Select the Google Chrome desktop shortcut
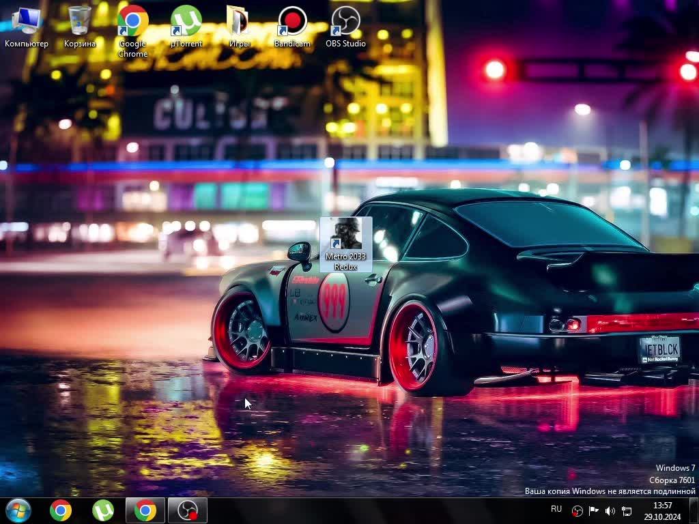The image size is (699, 524). (x=133, y=32)
